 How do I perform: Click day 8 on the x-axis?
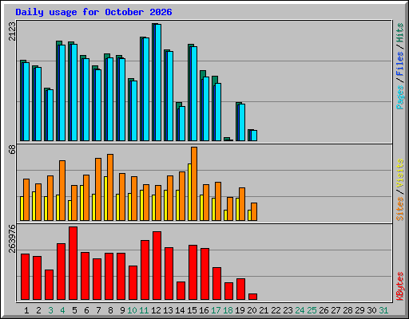[110, 310]
